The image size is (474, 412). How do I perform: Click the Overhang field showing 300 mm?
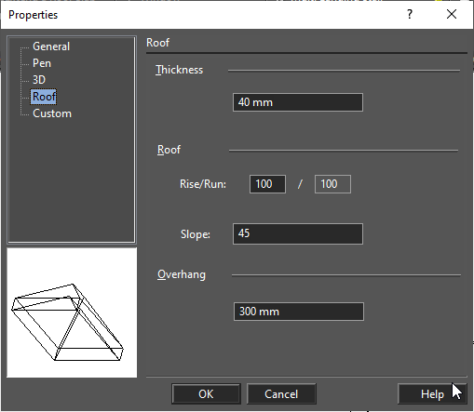point(299,312)
